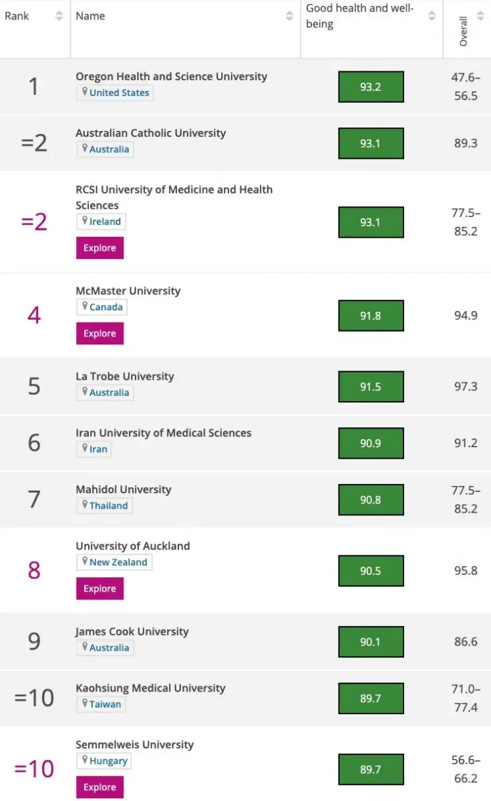Explore RCSI University of Medicine

100,248
